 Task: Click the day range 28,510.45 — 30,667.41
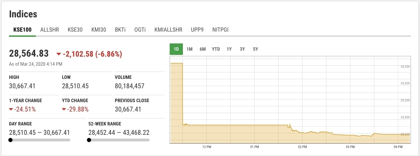[40, 132]
